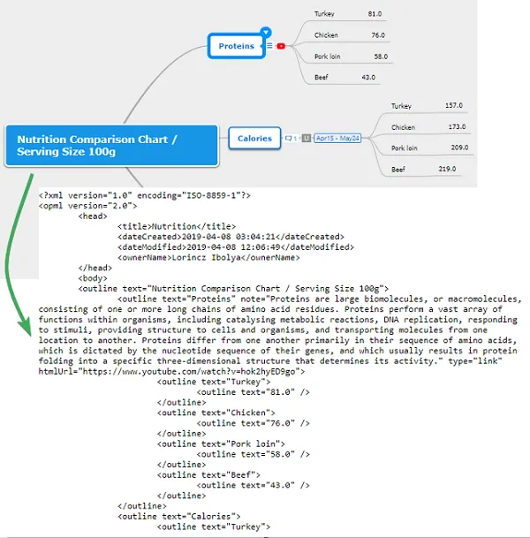Click the Beef subtopic under Proteins
This screenshot has width=530, height=538.
(322, 78)
